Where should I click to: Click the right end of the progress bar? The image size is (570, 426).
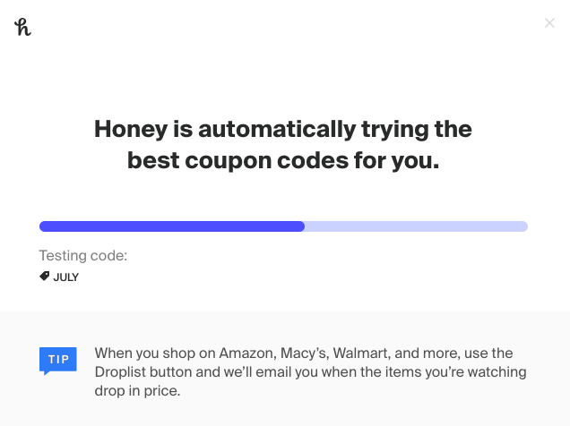click(524, 226)
